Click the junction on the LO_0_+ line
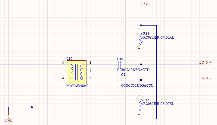The height and width of the screenshot is (125, 217). 141,64
